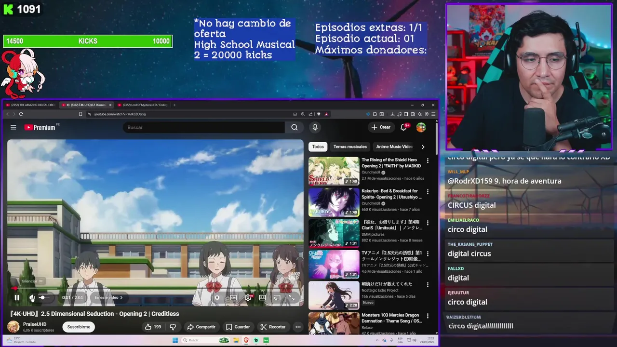
Task: Open Brave Leo AI sparkle icon
Action: click(420, 114)
